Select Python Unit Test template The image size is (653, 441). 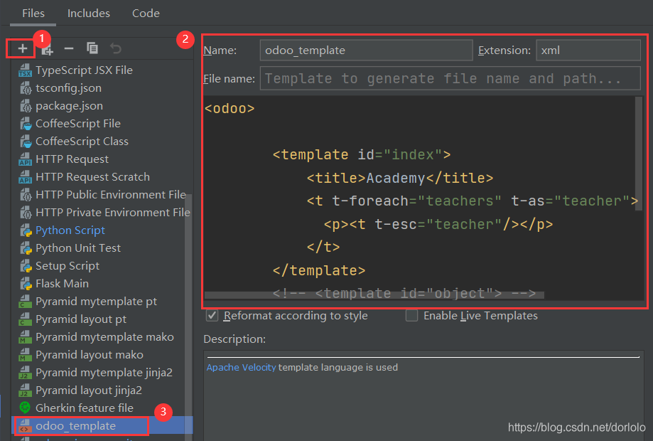click(78, 248)
